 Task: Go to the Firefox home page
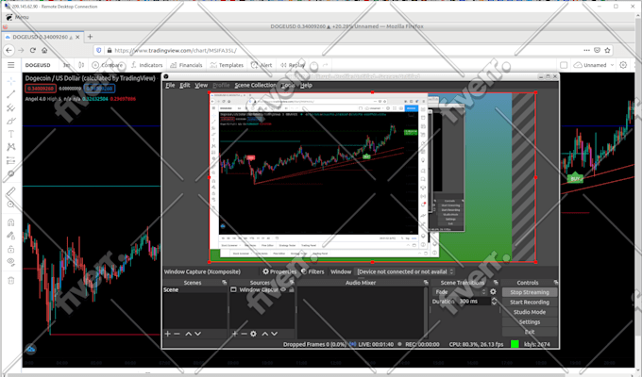click(44, 50)
